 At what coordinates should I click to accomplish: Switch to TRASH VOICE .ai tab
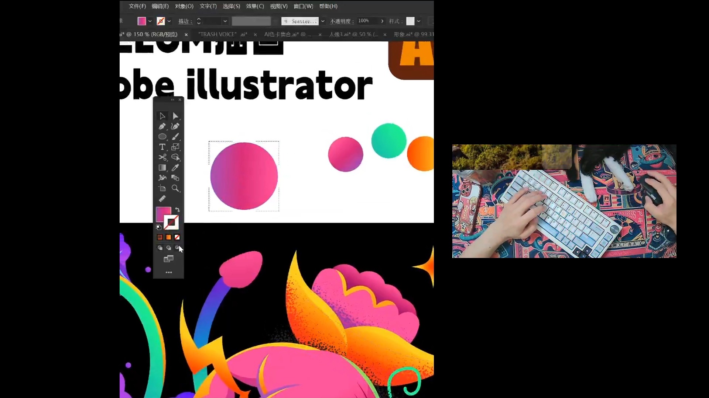(223, 34)
